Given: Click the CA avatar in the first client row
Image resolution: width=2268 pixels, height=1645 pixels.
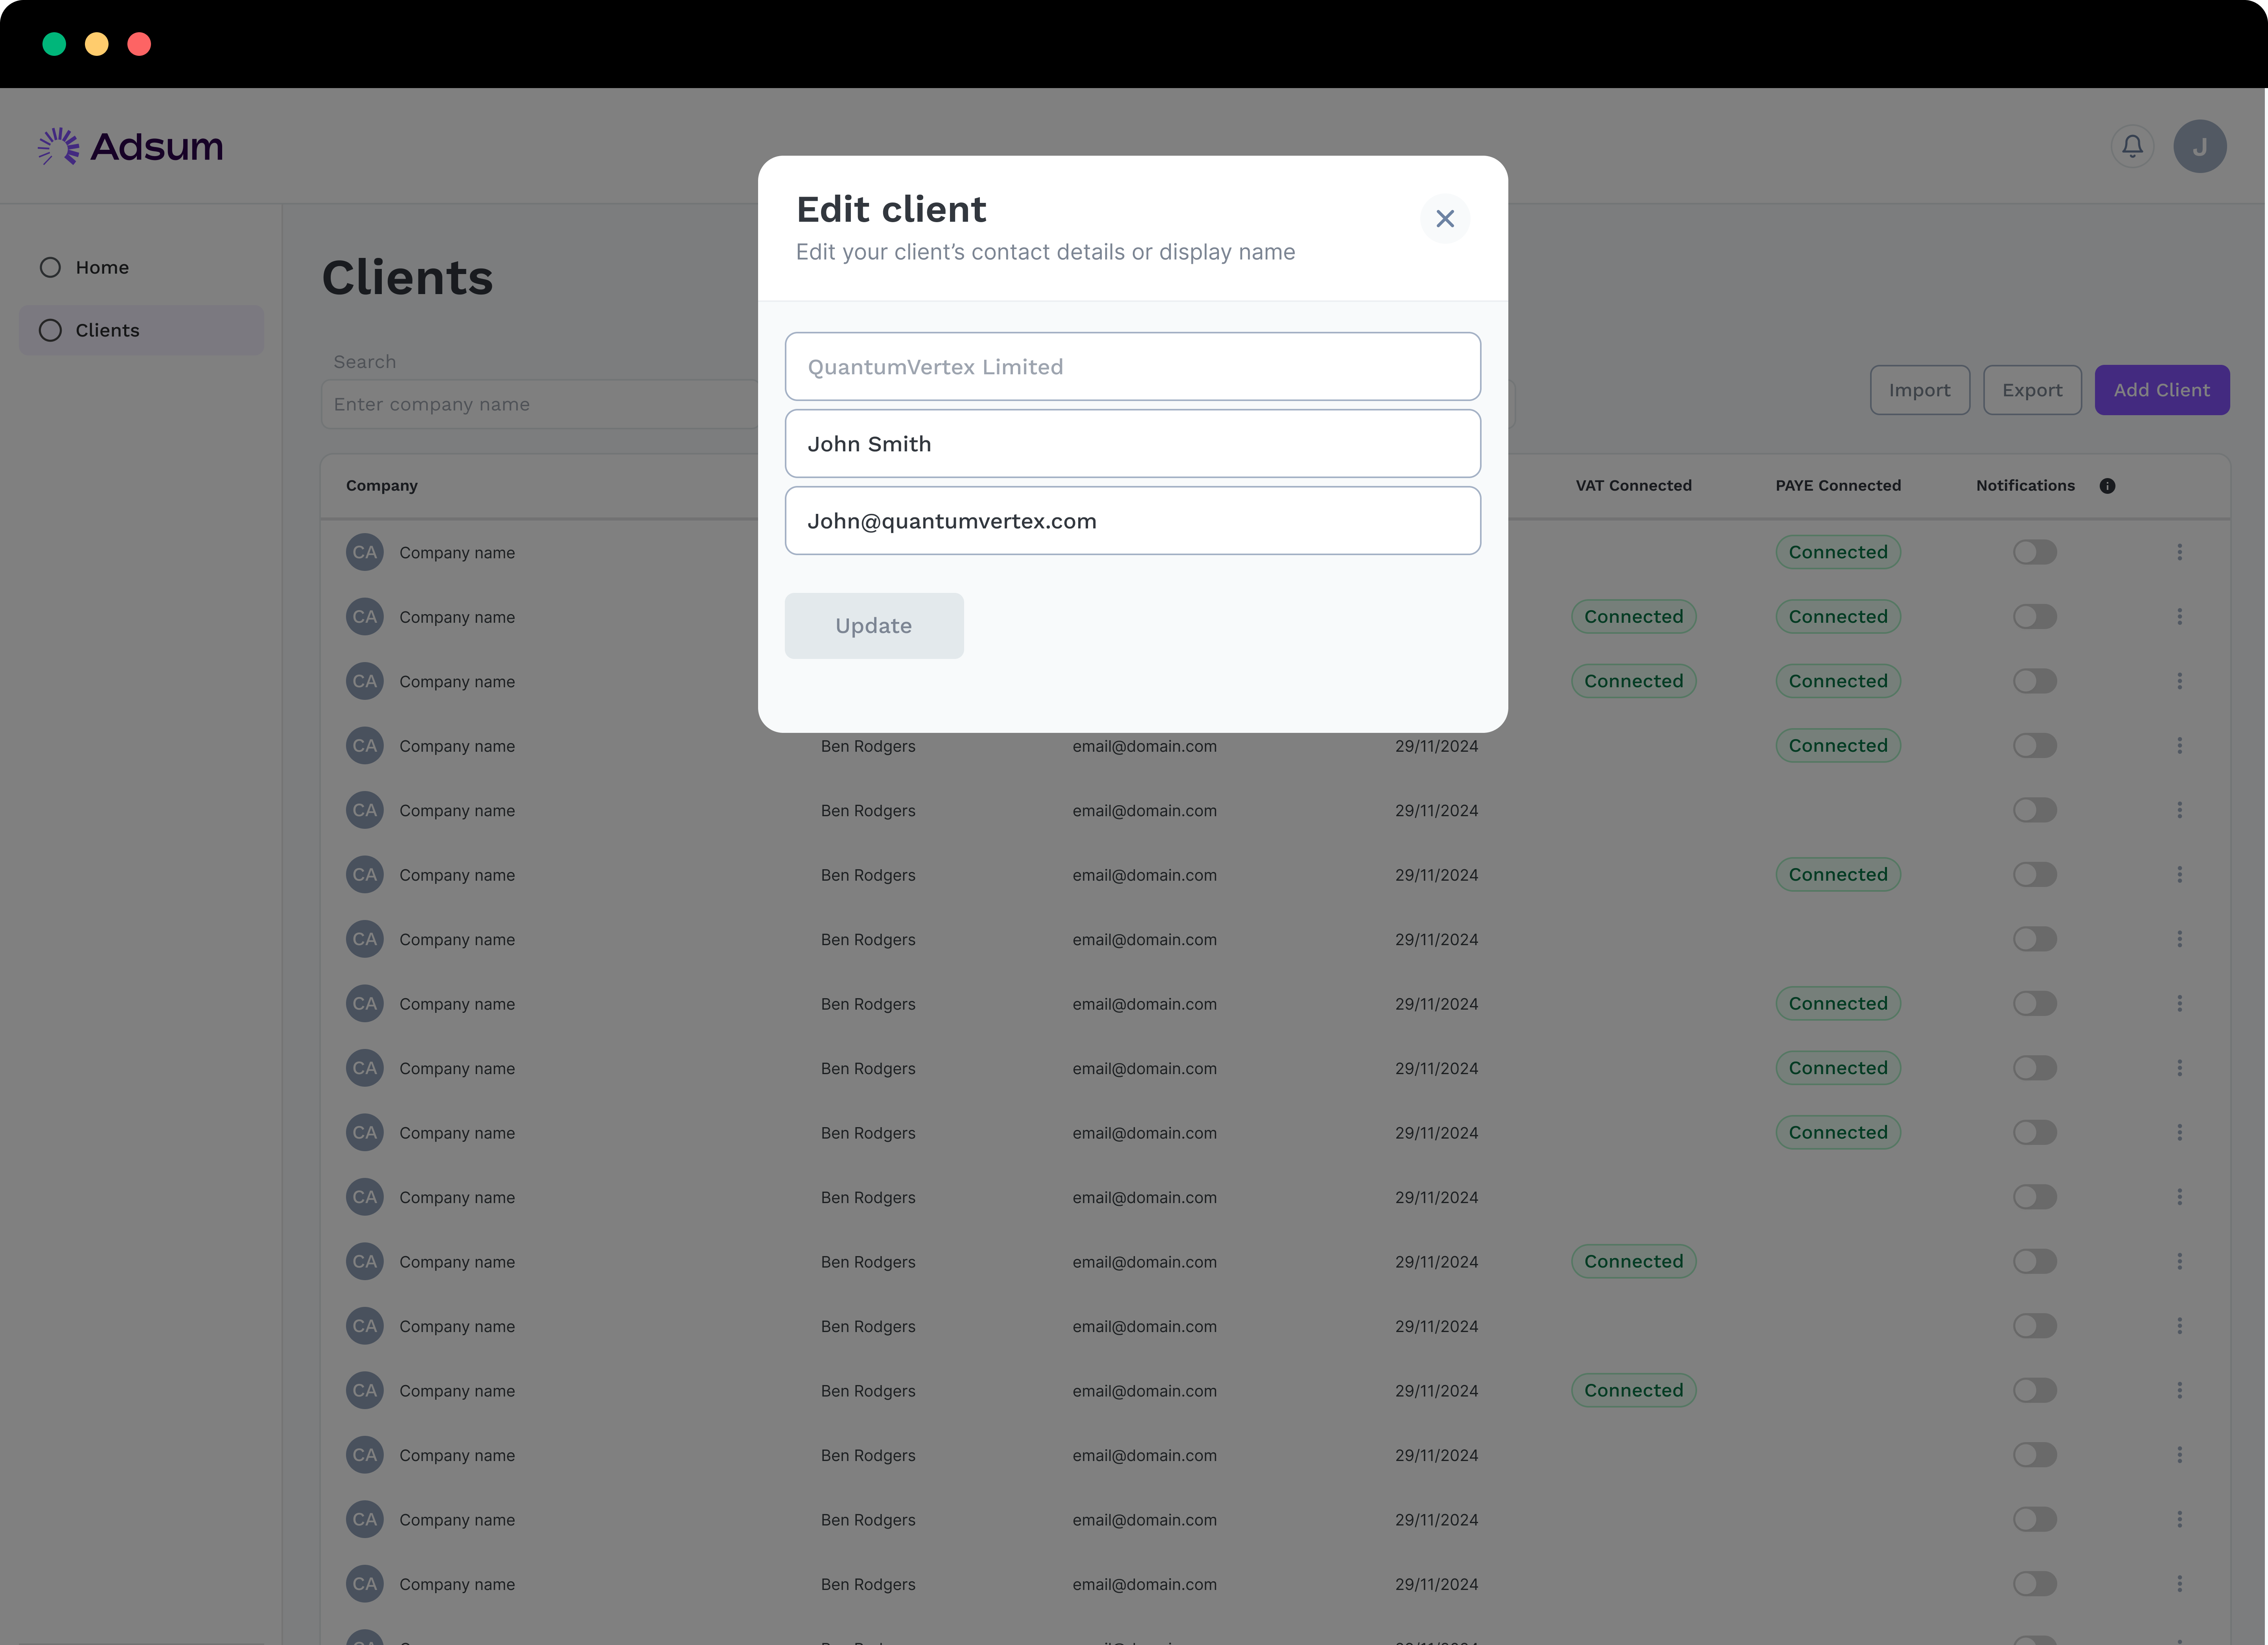Looking at the screenshot, I should click(365, 552).
